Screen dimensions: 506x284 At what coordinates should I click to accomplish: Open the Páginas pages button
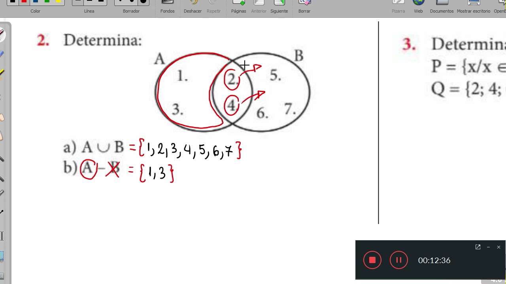239,7
